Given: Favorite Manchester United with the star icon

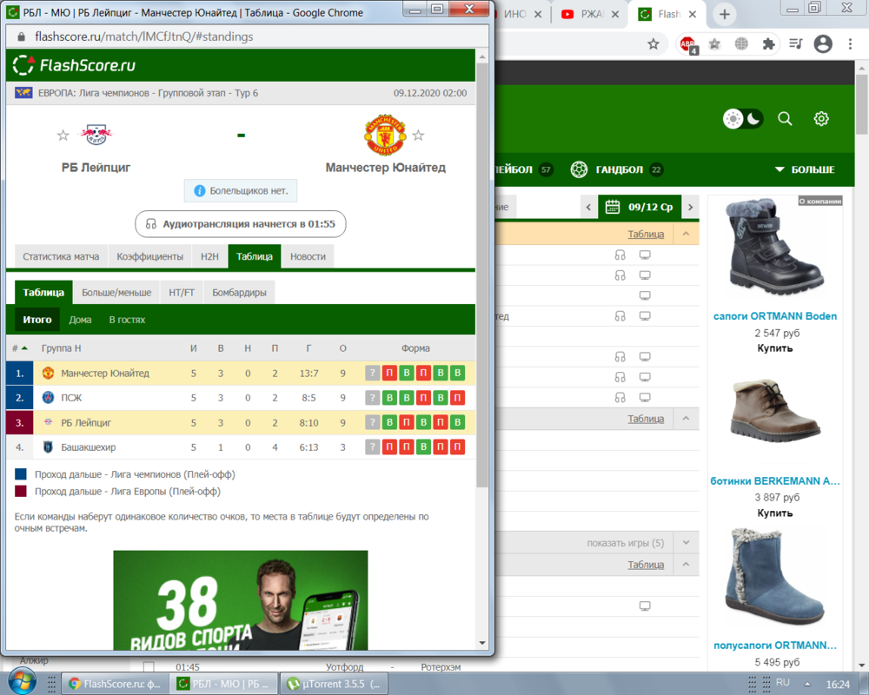Looking at the screenshot, I should 419,136.
